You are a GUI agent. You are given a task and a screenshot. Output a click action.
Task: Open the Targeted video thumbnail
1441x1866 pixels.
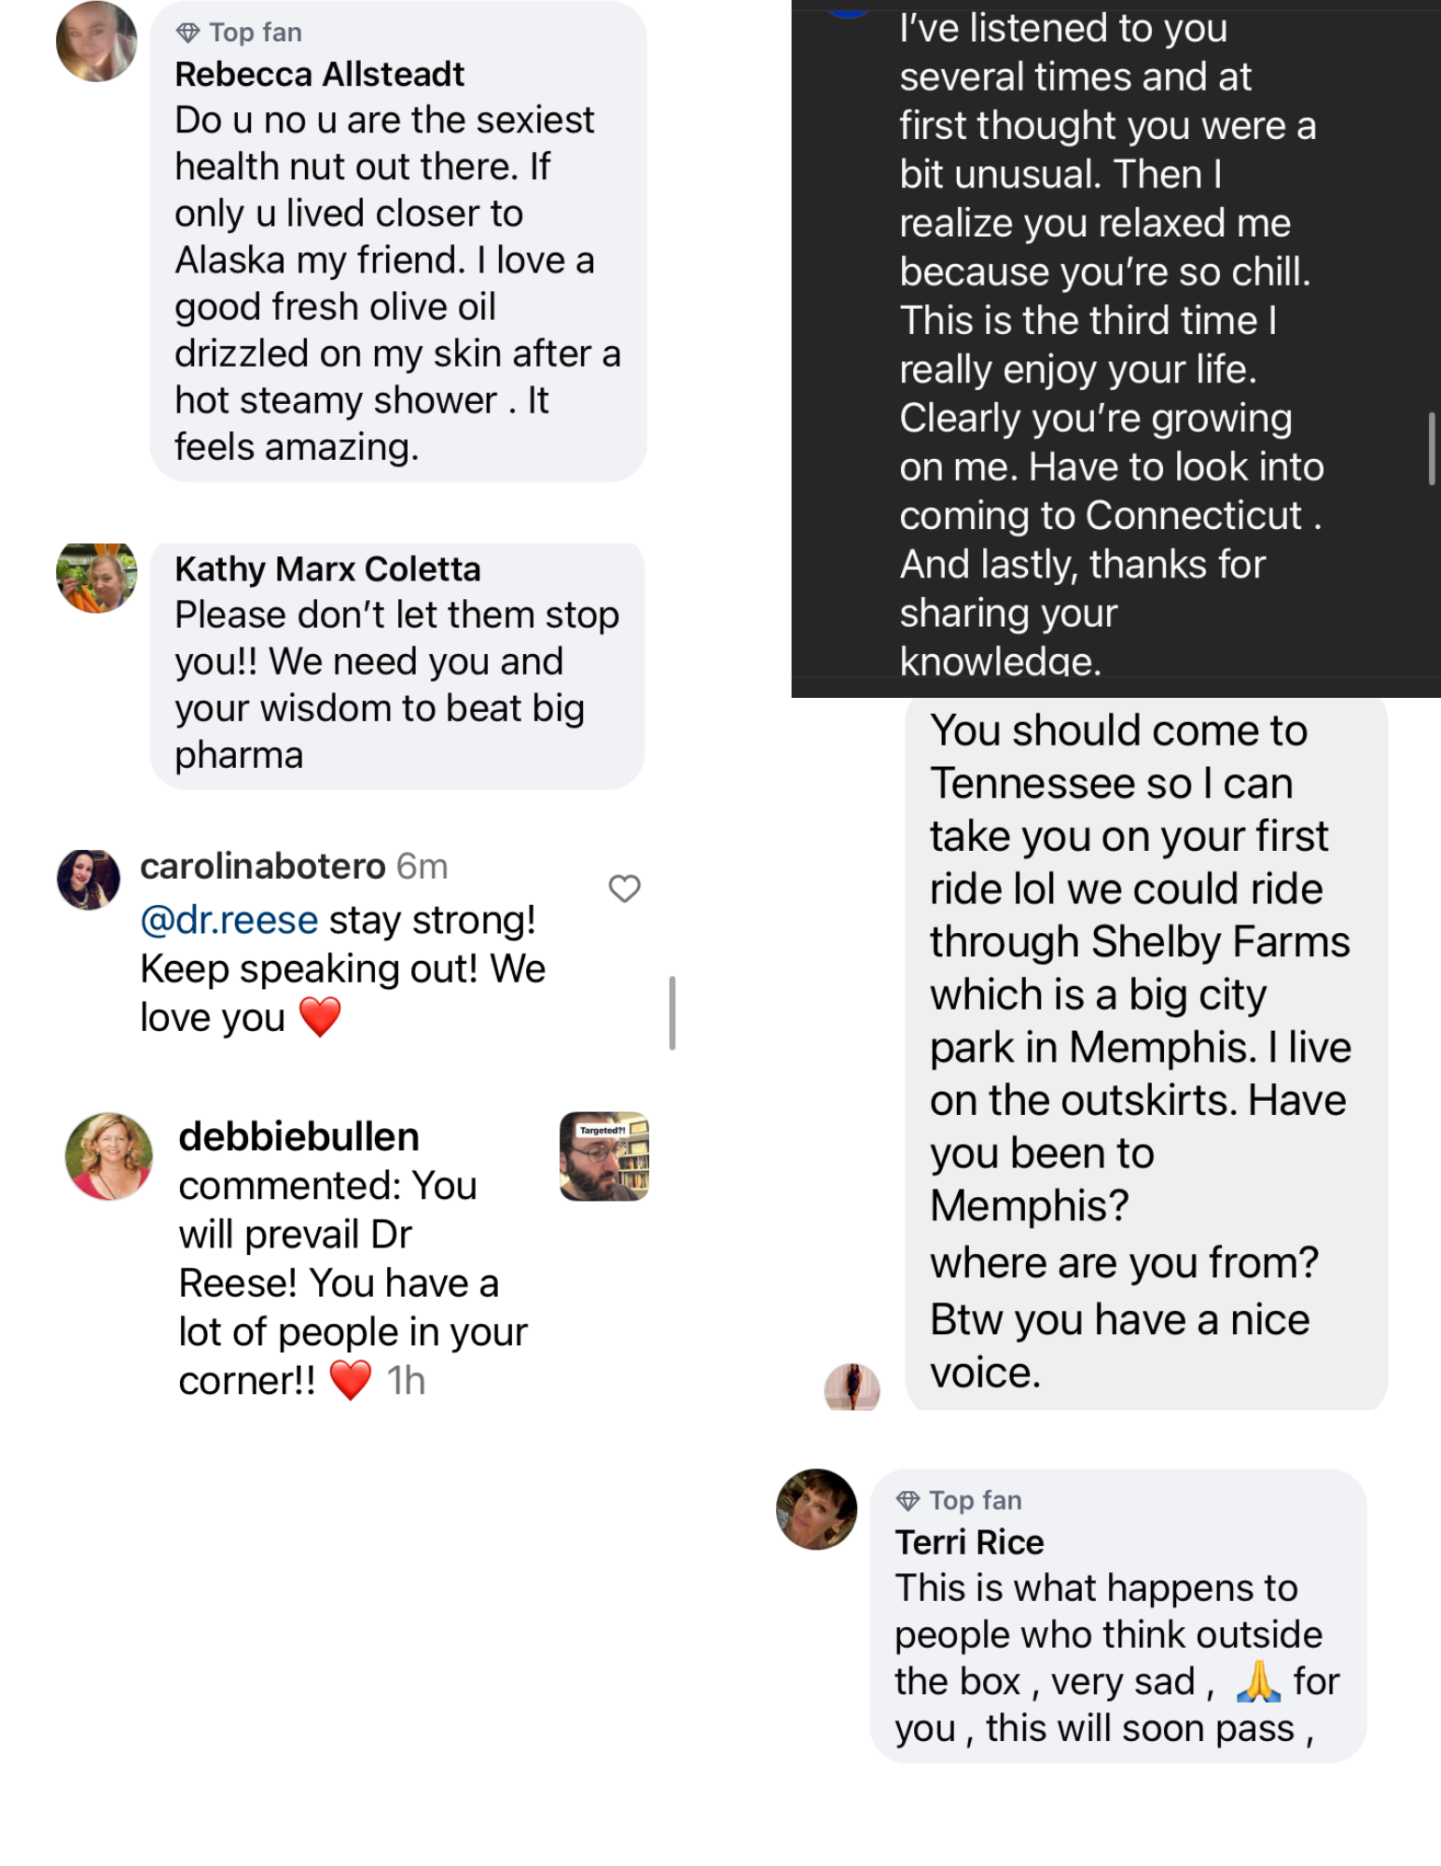603,1156
